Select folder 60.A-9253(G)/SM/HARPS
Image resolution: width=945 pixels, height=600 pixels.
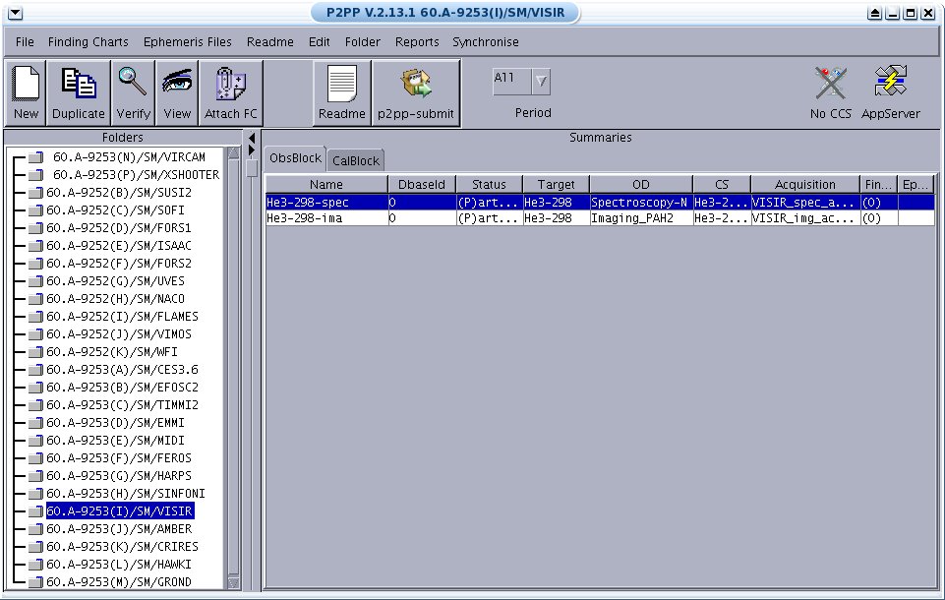tap(119, 476)
